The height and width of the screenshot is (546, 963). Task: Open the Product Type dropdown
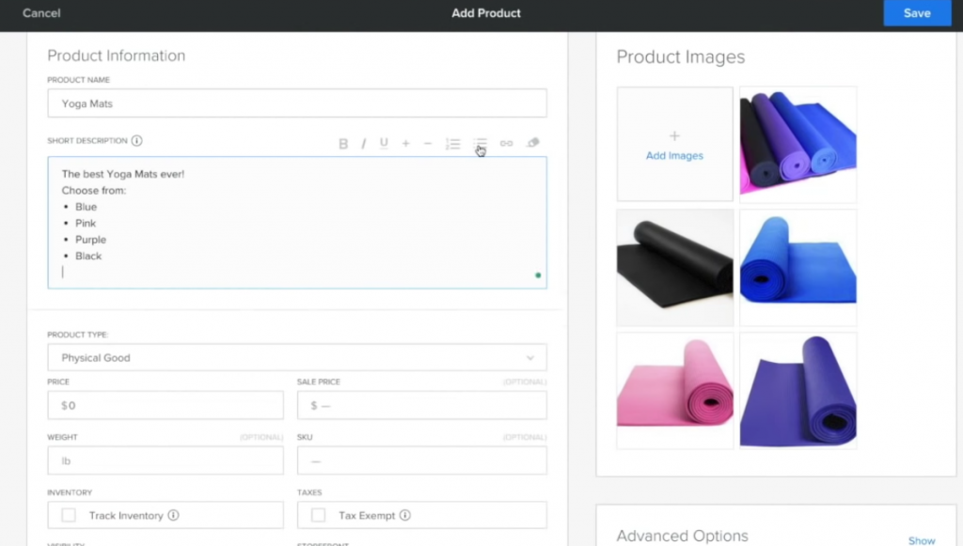coord(297,358)
